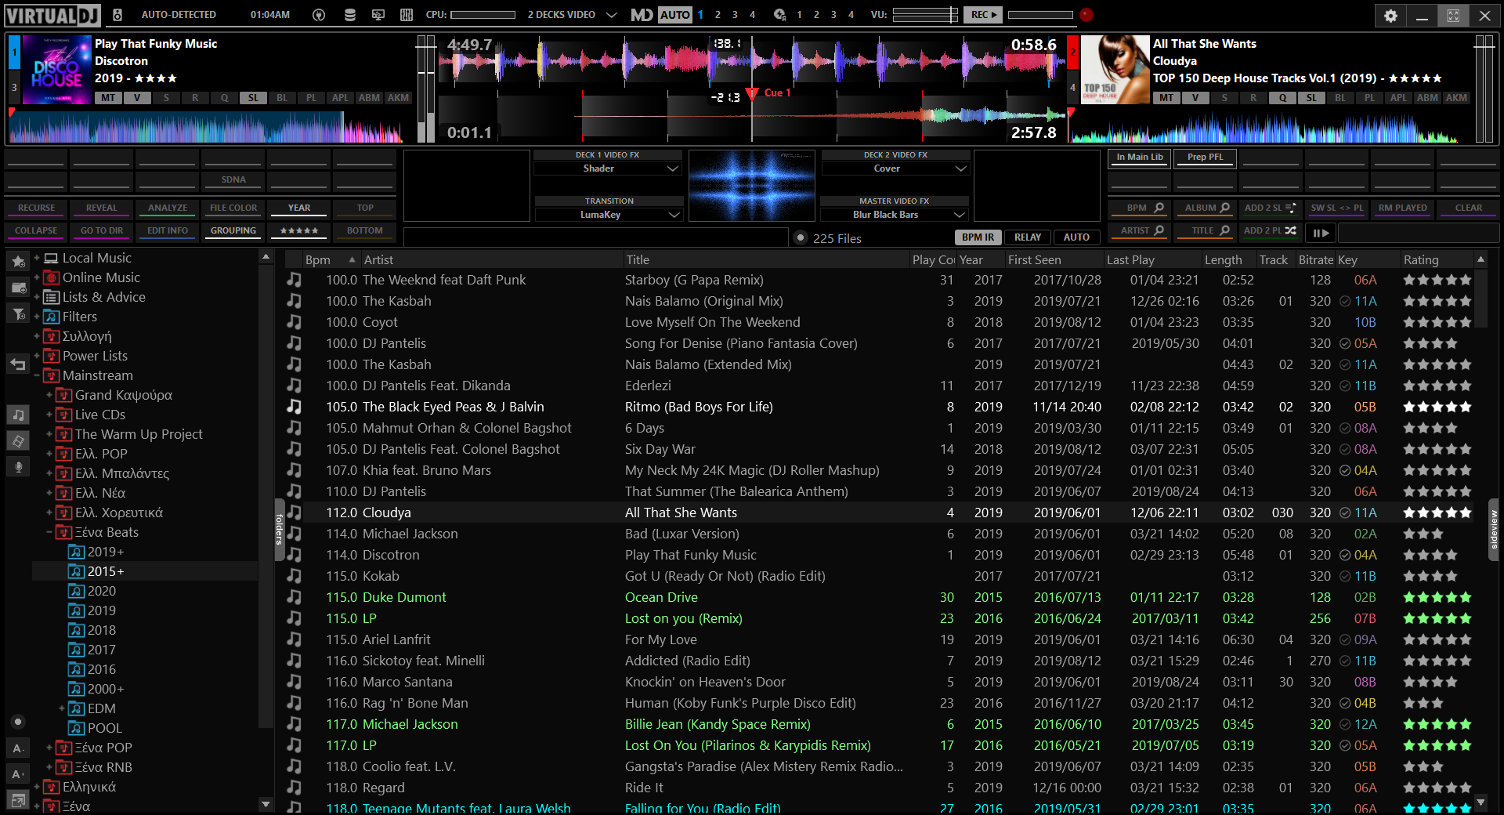Click the add filter folder icon
Screen dimensions: 1504x815
pyautogui.click(x=19, y=314)
